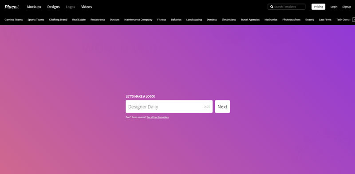Click the Designer Daily name input
Viewport: 355px width, 174px height.
pos(169,107)
